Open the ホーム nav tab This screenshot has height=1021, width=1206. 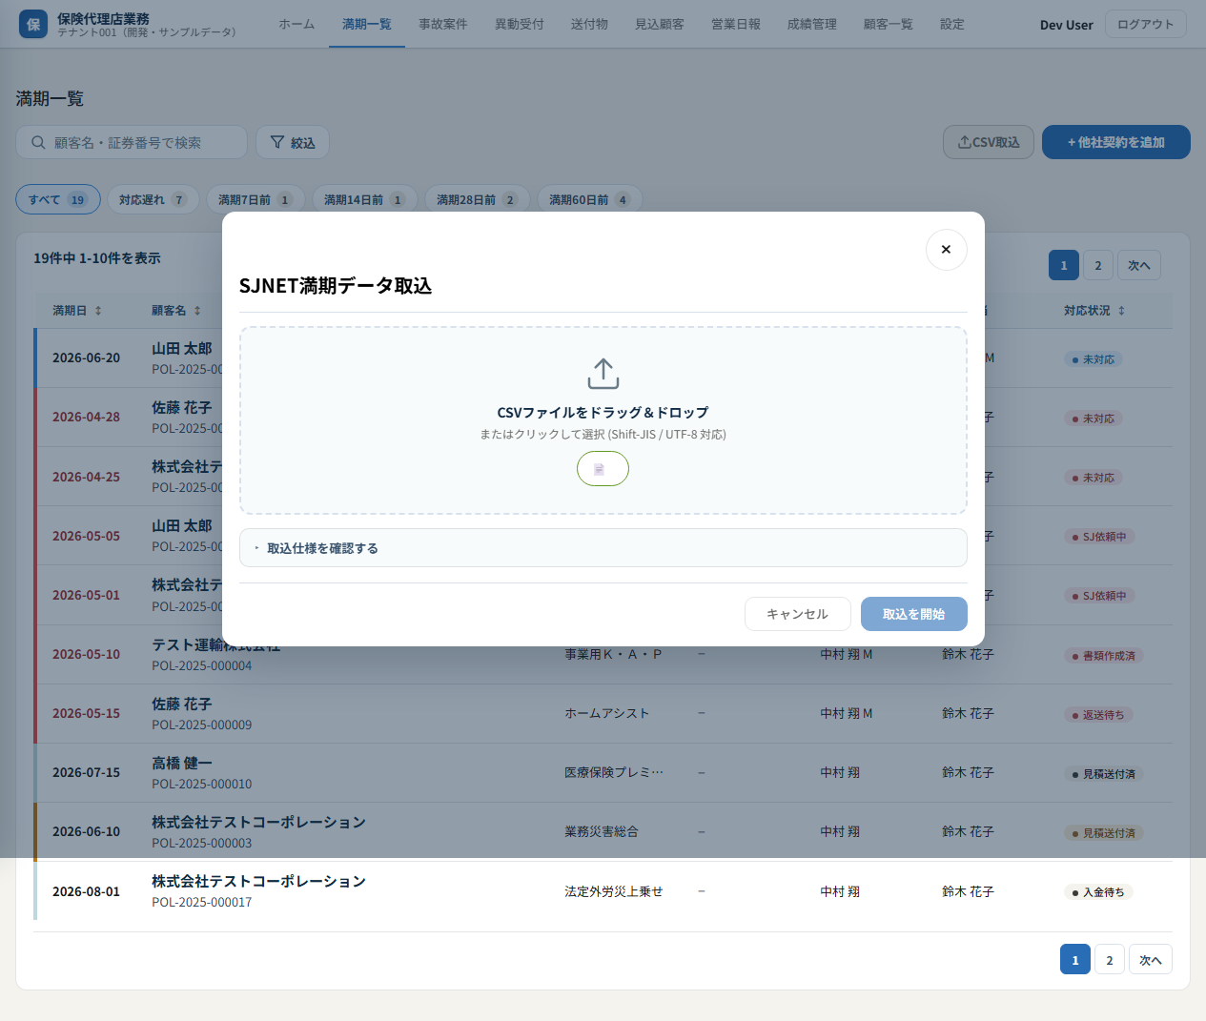tap(296, 24)
